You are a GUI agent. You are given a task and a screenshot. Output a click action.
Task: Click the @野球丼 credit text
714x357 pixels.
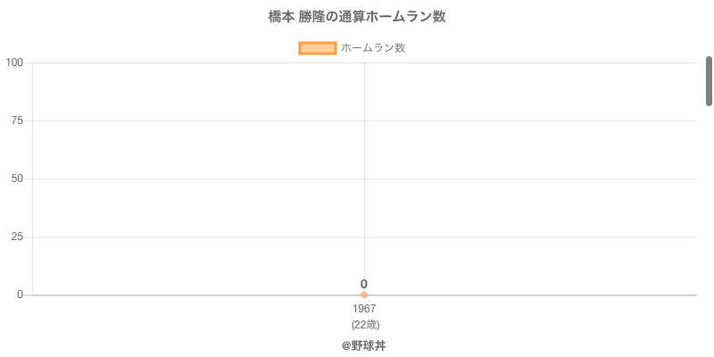(363, 345)
